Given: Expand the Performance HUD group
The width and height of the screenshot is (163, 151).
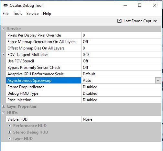Looking at the screenshot, I should pos(10,126).
